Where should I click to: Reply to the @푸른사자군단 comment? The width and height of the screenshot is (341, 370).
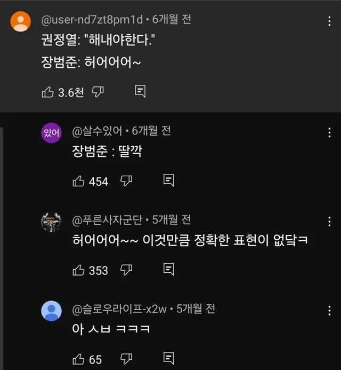tap(168, 269)
